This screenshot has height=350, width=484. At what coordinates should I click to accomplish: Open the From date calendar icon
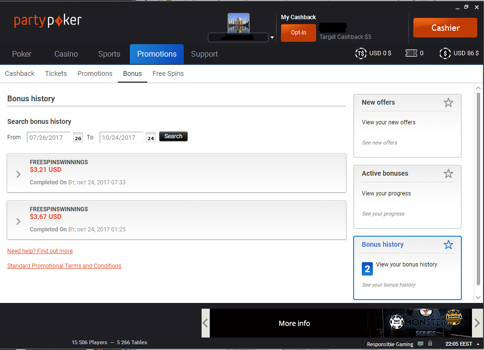[78, 138]
